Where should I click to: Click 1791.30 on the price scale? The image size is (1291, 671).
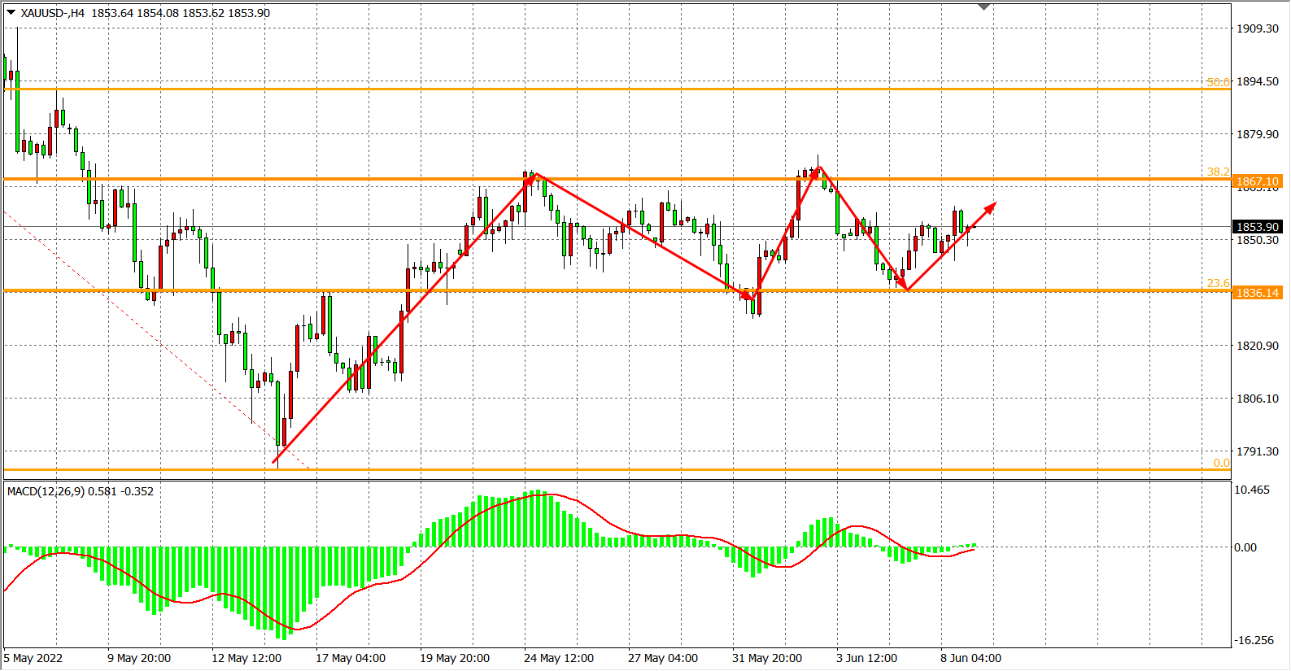[1257, 451]
